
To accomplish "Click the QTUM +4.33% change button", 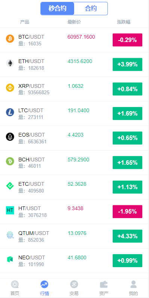I will coord(127,236).
